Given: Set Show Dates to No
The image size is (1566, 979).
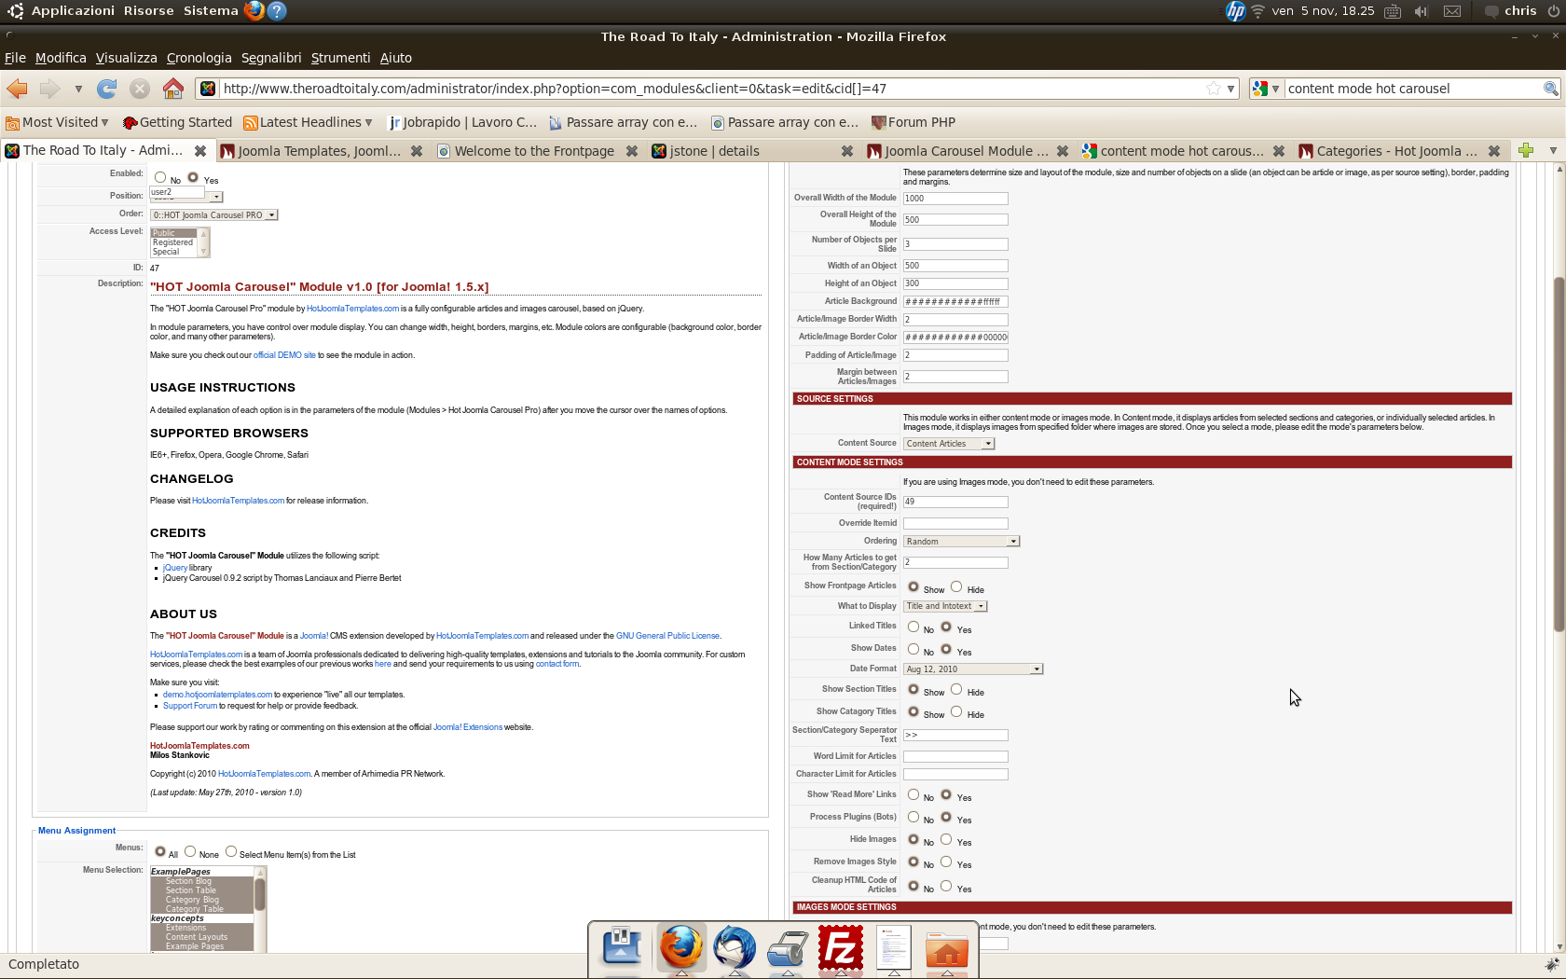Looking at the screenshot, I should pyautogui.click(x=913, y=649).
